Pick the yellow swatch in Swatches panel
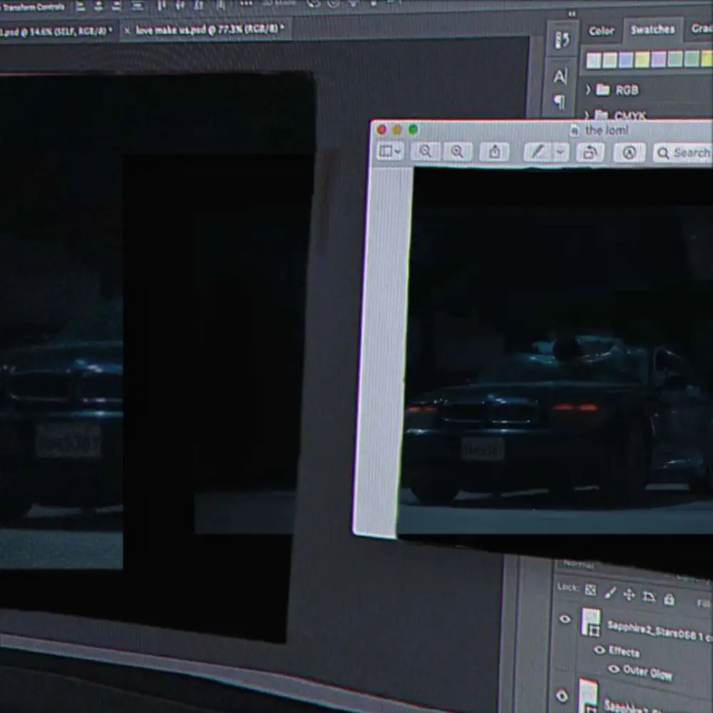This screenshot has height=713, width=713. point(642,60)
